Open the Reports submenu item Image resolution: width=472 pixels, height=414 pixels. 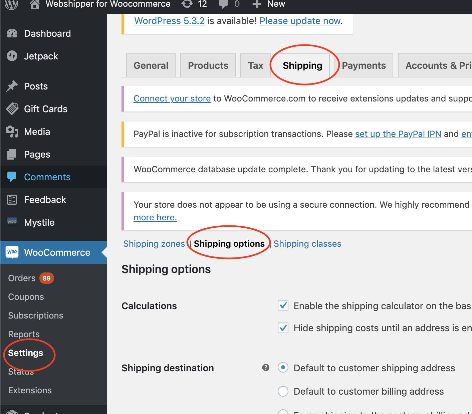coord(24,334)
